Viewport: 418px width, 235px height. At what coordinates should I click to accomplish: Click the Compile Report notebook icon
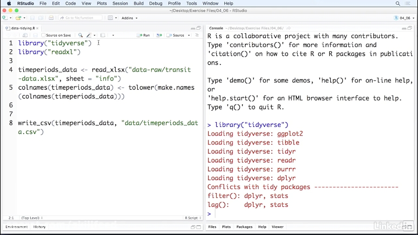point(103,35)
